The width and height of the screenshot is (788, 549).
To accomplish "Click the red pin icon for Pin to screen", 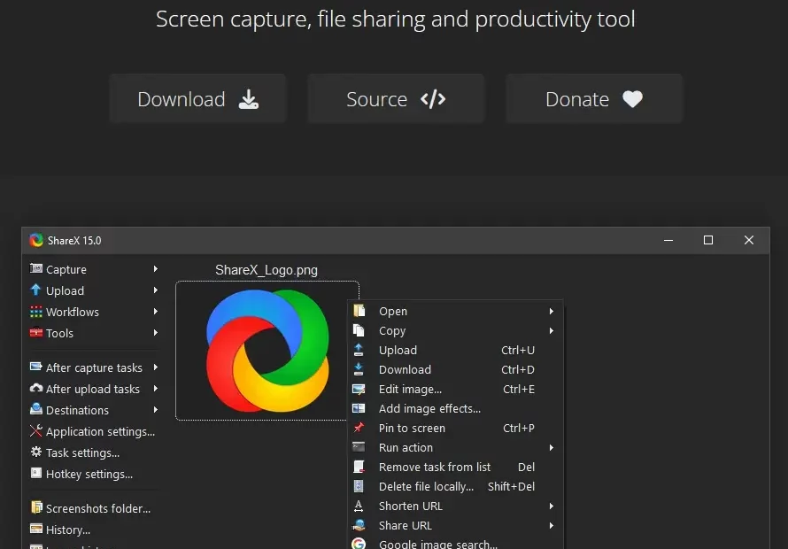I will (359, 428).
